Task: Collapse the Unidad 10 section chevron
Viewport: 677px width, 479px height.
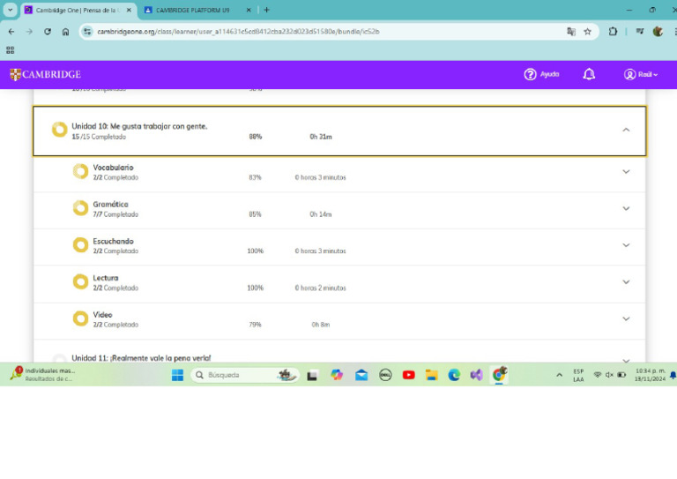Action: pyautogui.click(x=626, y=130)
